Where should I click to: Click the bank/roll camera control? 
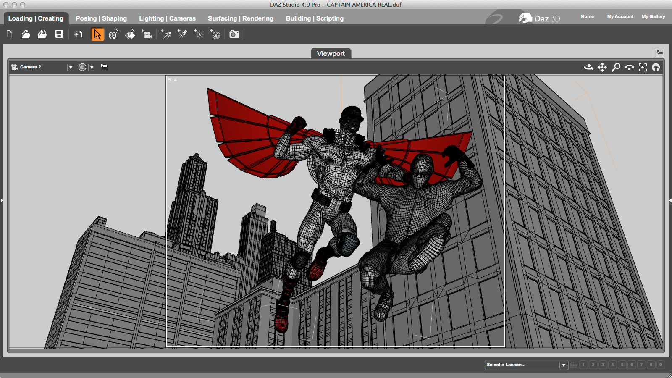click(629, 67)
